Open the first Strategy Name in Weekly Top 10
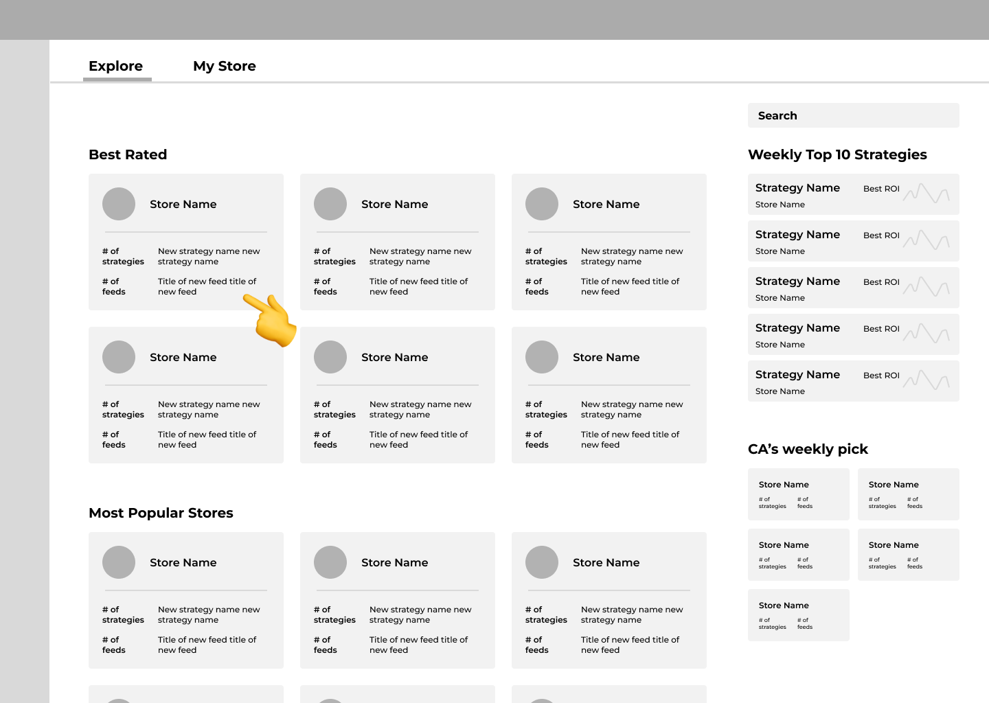The height and width of the screenshot is (703, 989). (797, 188)
